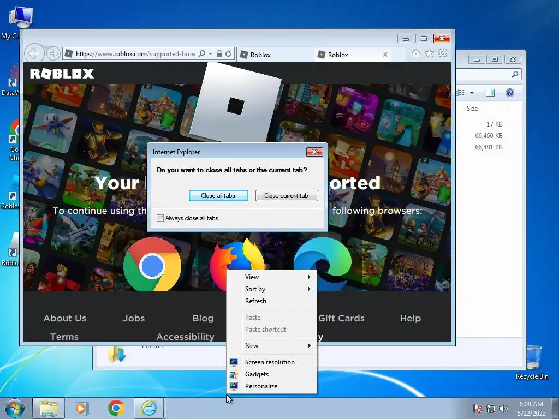Open the Recycle Bin desktop icon
559x419 pixels.
pos(533,362)
